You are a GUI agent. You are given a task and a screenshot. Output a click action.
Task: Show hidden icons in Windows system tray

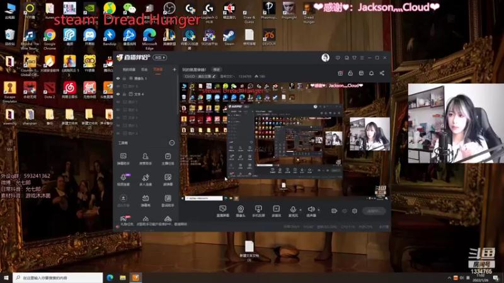point(449,277)
